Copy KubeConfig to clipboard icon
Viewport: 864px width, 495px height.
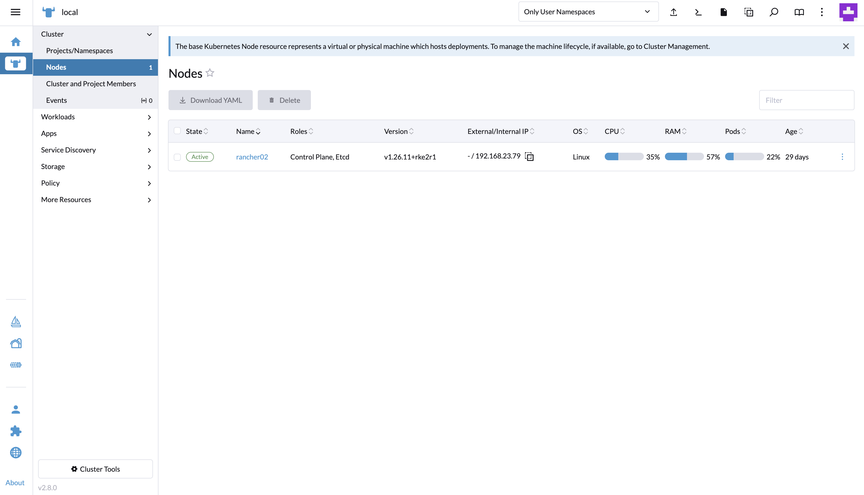point(749,12)
